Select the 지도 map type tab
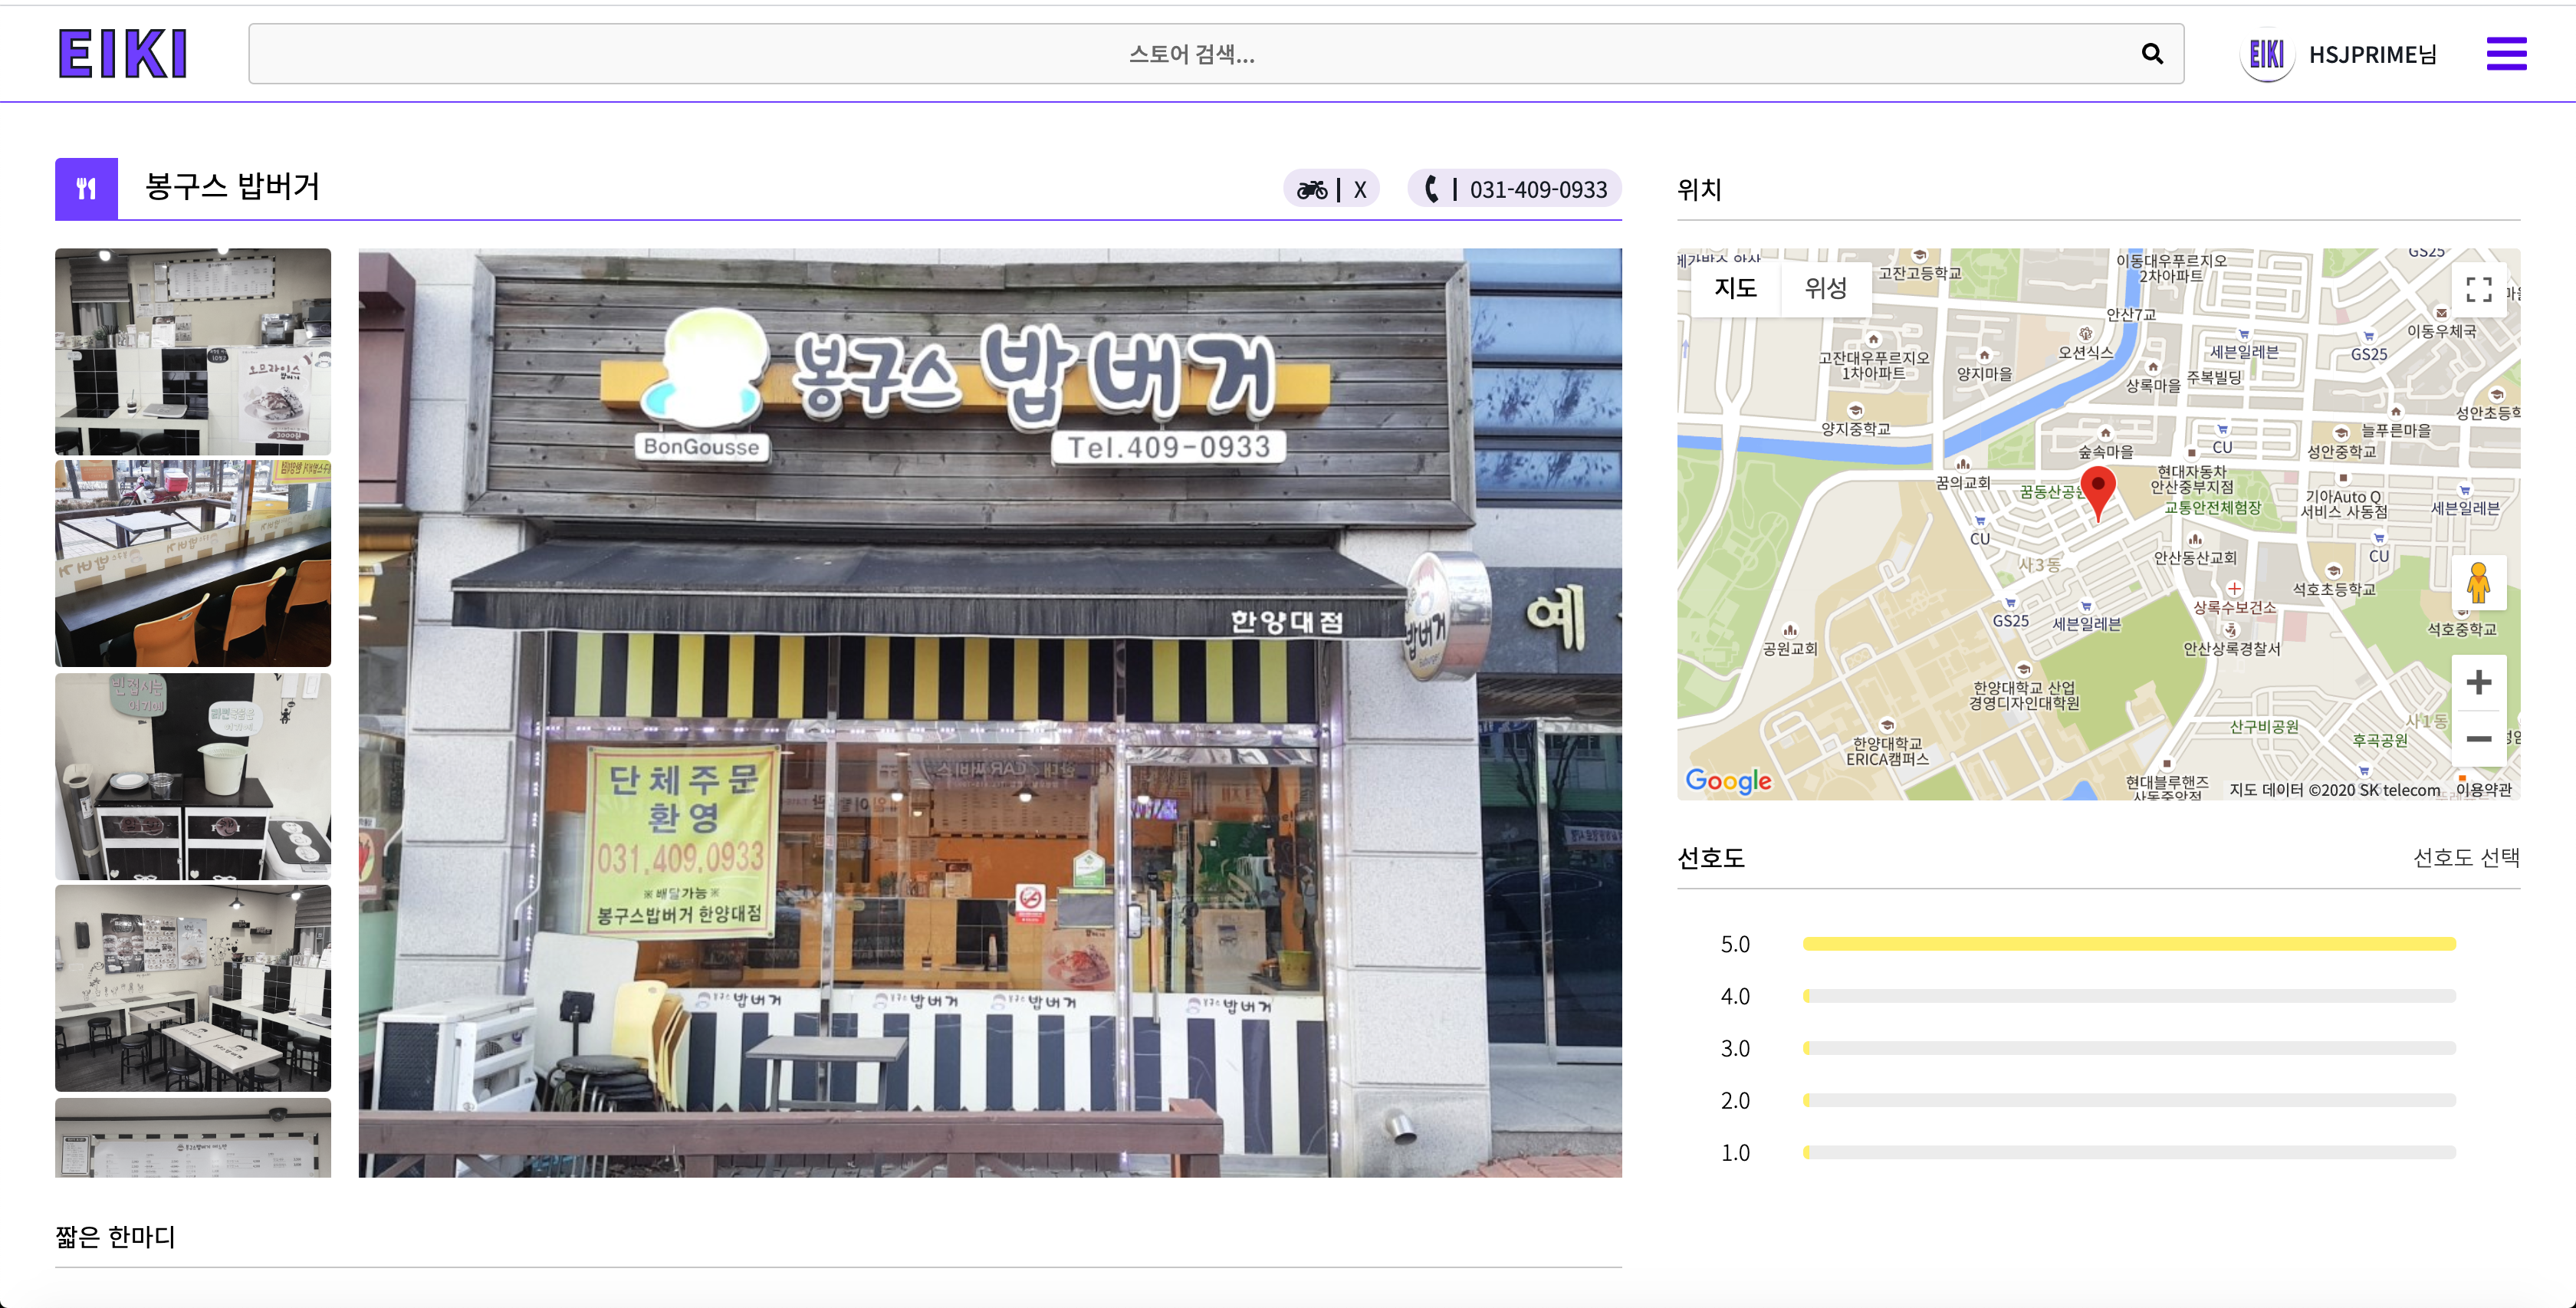Image resolution: width=2576 pixels, height=1308 pixels. 1735,288
